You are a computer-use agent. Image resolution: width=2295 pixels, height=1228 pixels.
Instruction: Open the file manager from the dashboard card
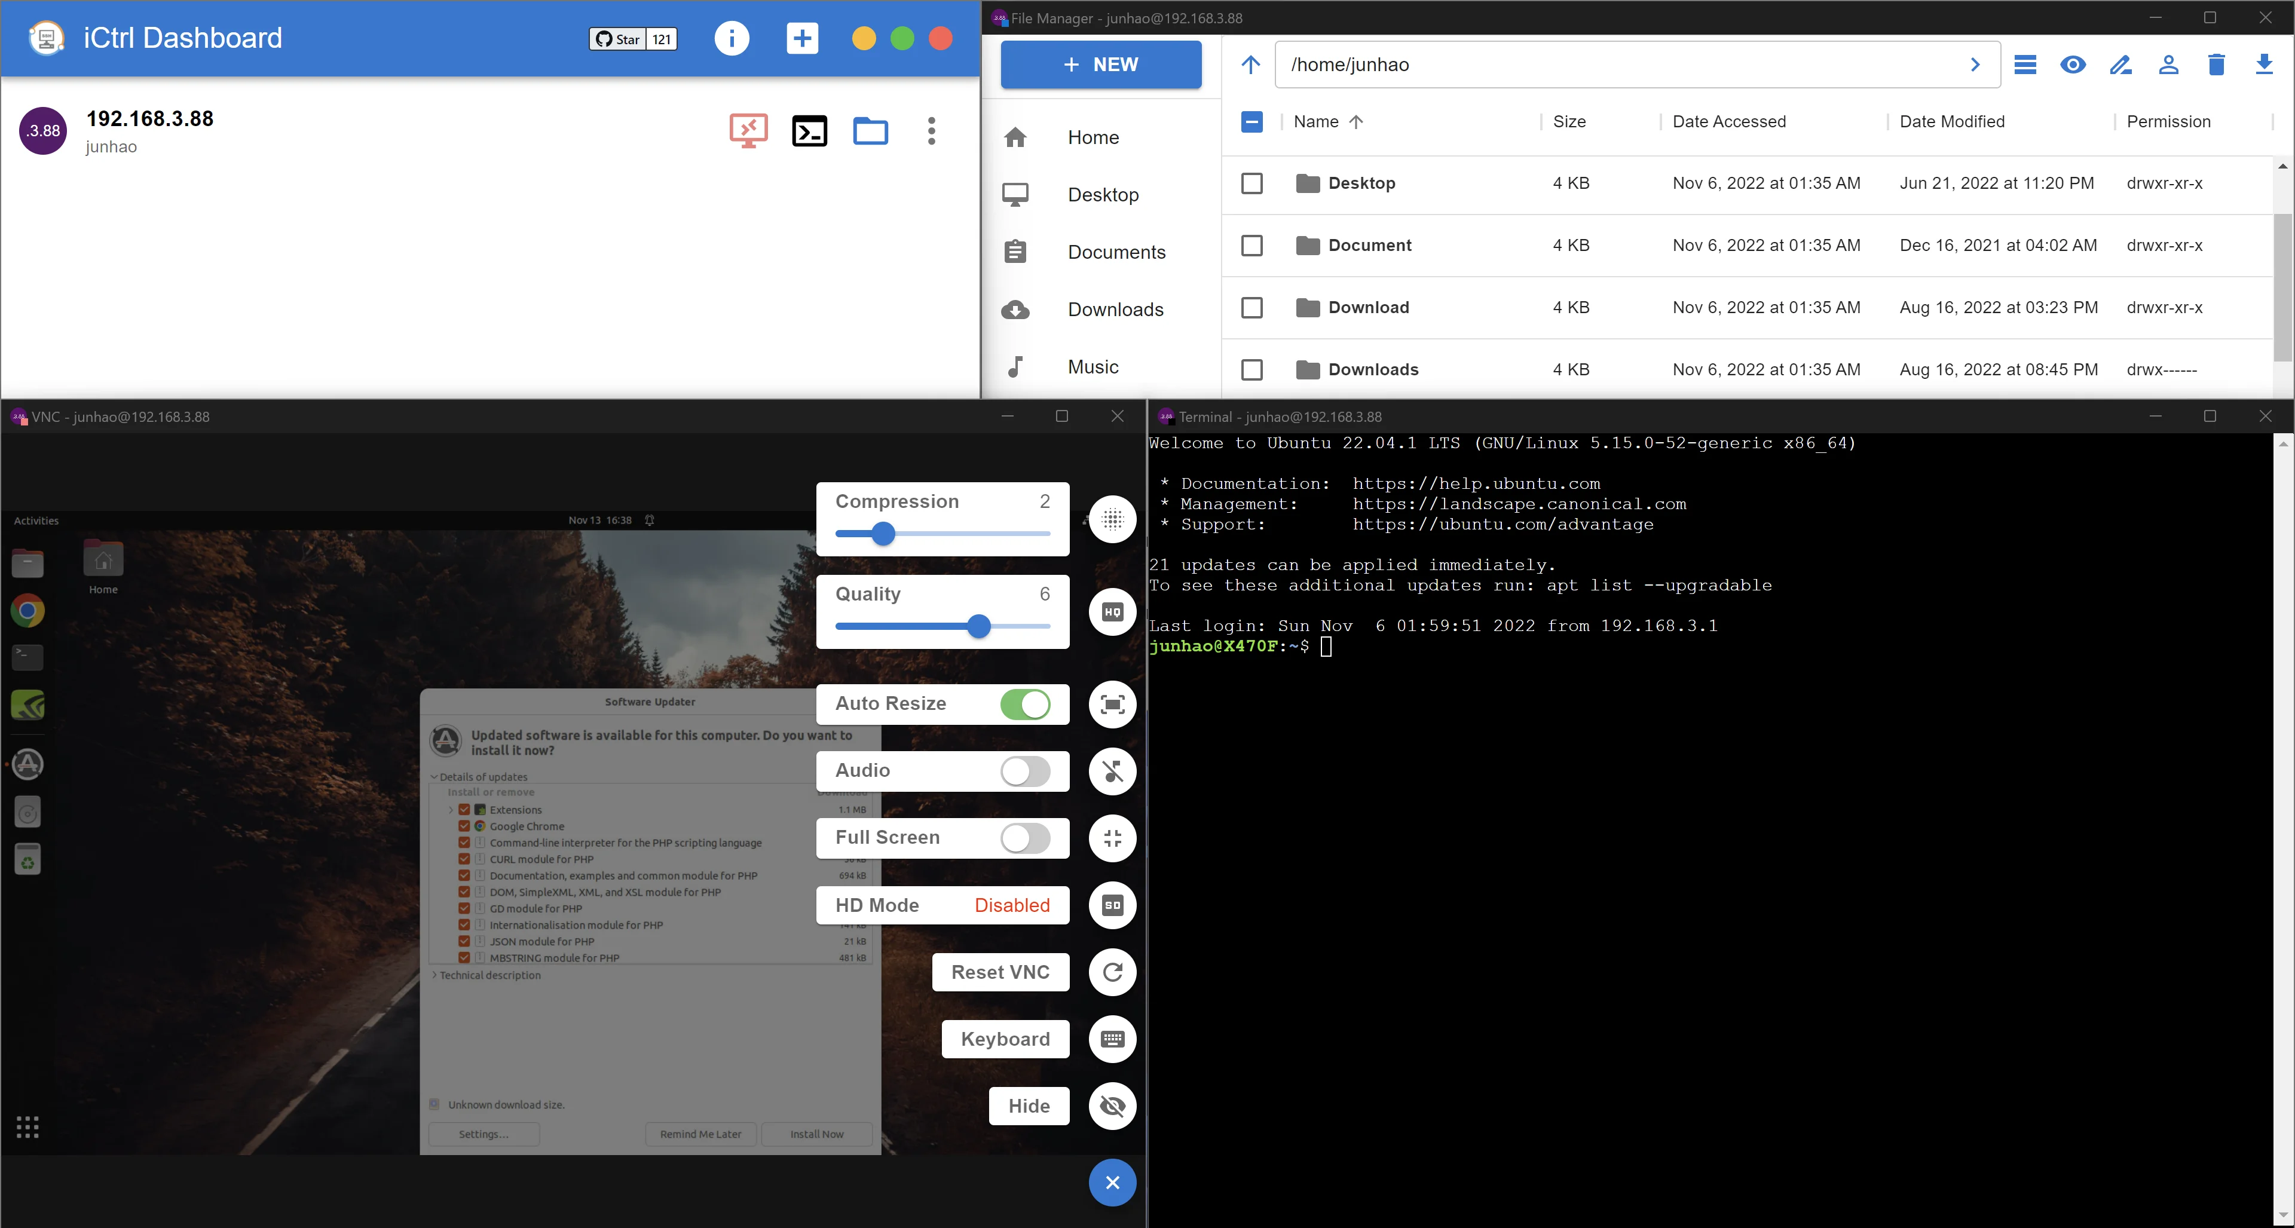870,130
